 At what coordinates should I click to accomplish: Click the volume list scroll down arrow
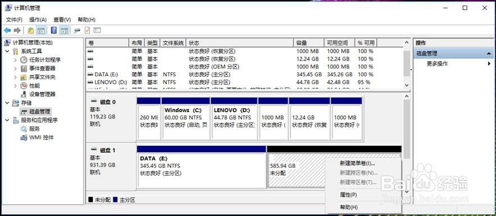click(407, 85)
